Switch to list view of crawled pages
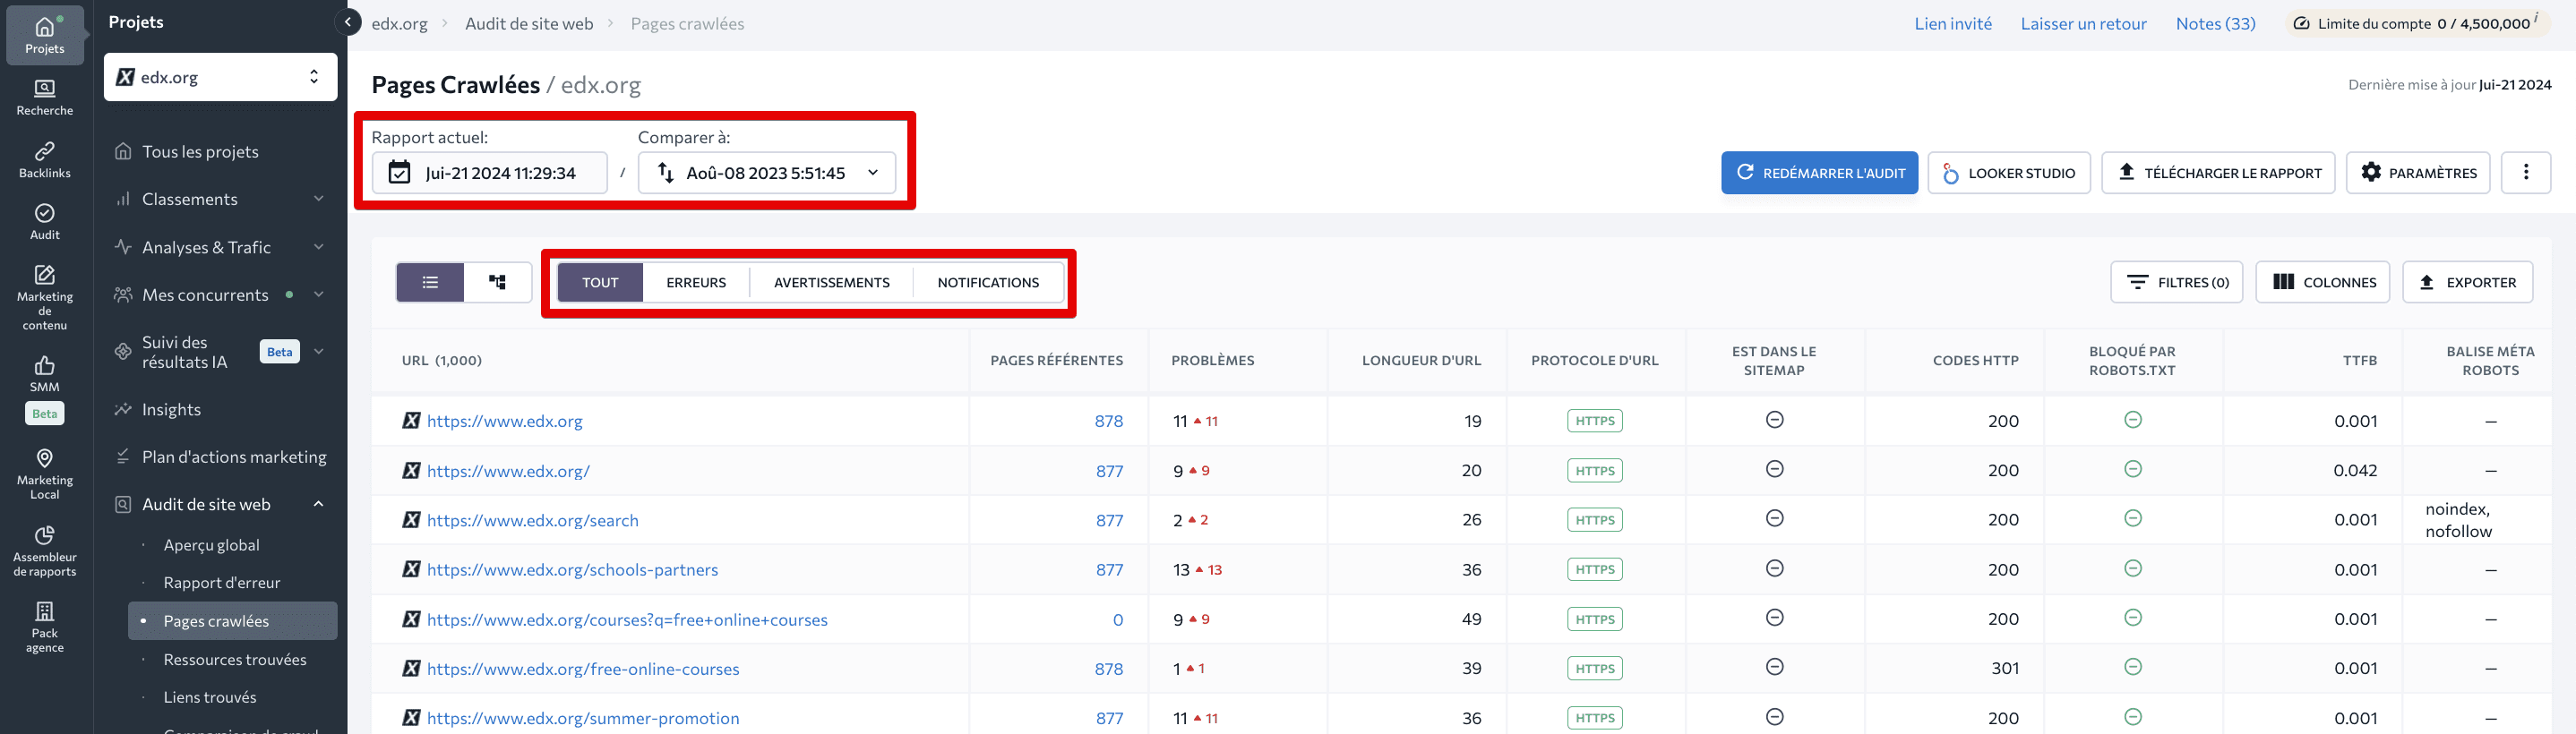 430,282
